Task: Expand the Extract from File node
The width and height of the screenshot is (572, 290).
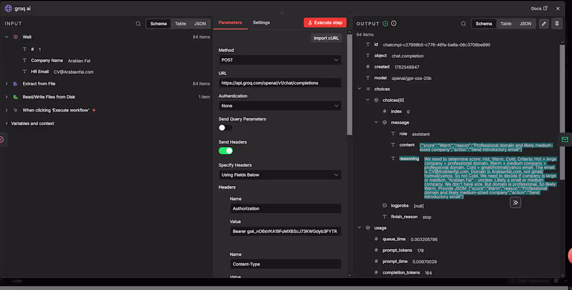Action: 7,84
